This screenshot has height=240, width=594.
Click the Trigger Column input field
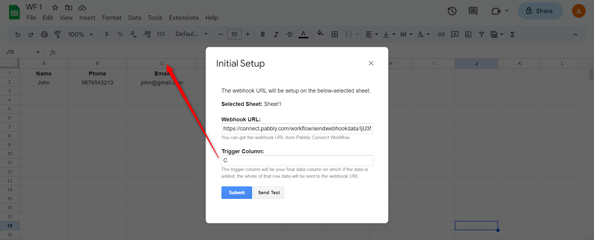click(297, 160)
